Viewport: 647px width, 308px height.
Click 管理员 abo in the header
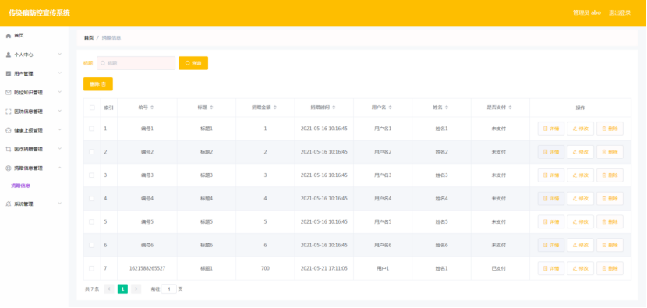[587, 12]
